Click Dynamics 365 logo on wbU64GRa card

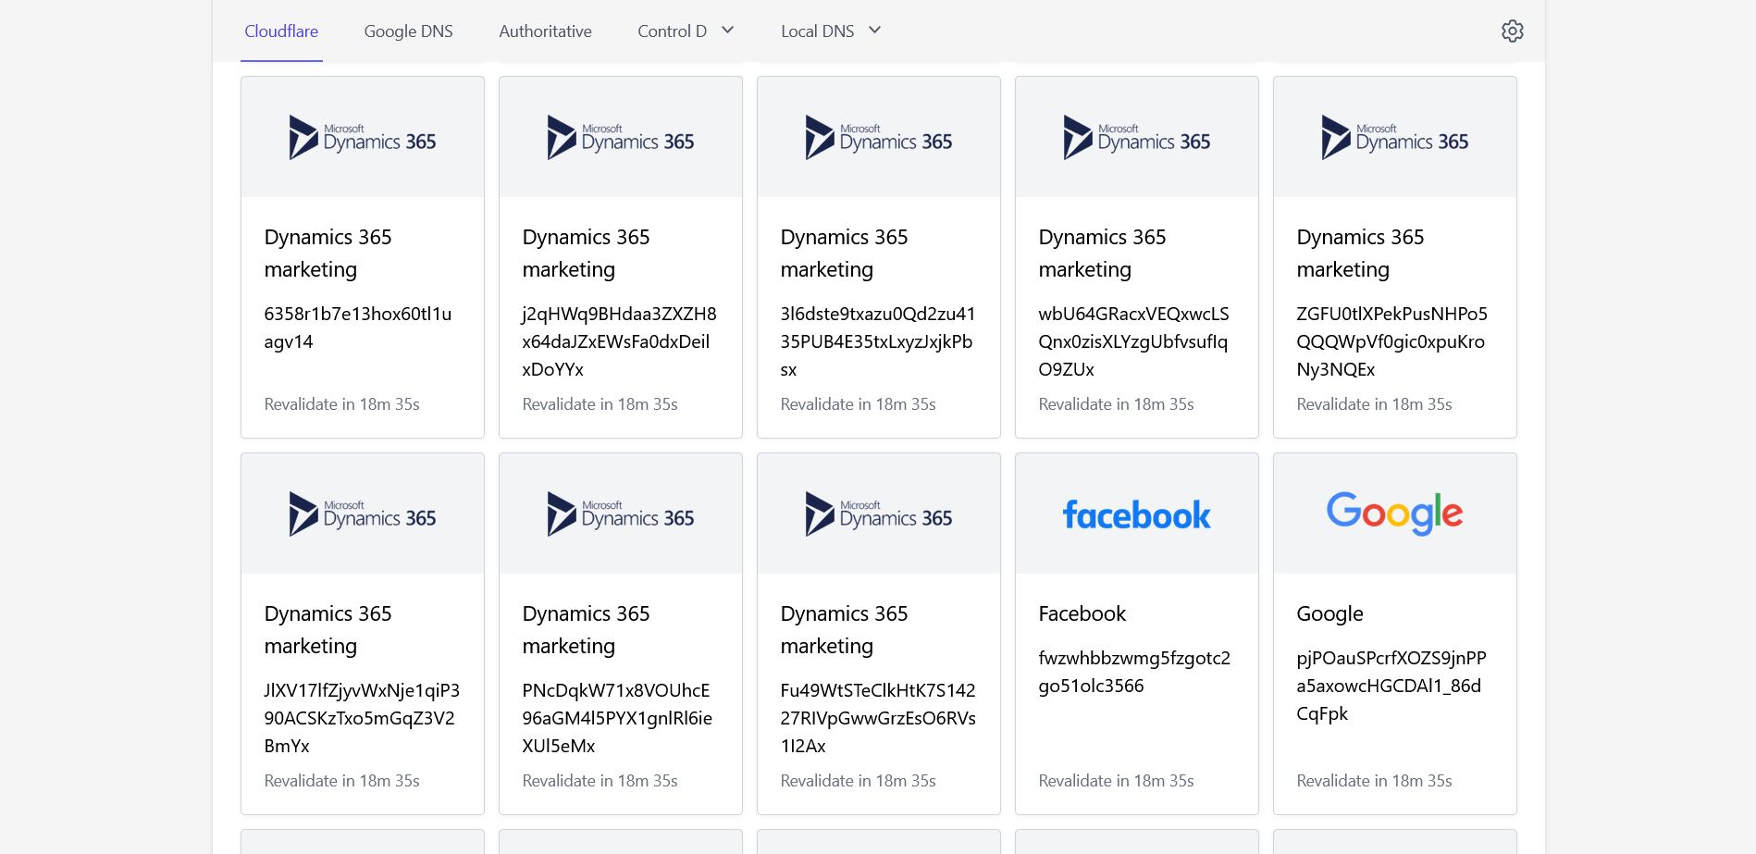coord(1137,137)
